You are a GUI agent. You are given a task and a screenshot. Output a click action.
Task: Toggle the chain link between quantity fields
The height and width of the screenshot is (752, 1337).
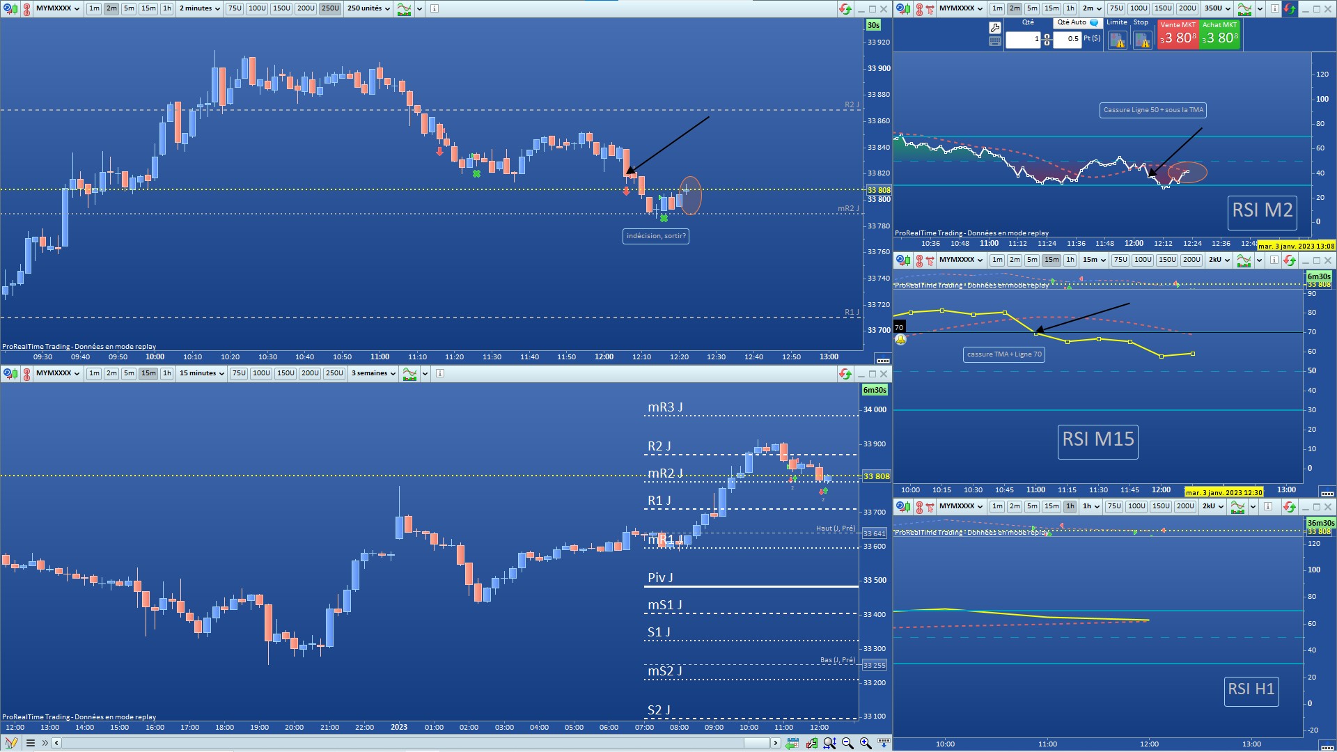tap(1047, 40)
